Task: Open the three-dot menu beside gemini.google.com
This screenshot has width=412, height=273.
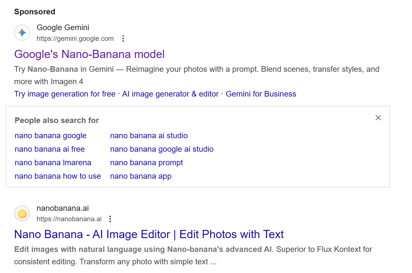Action: pyautogui.click(x=123, y=39)
